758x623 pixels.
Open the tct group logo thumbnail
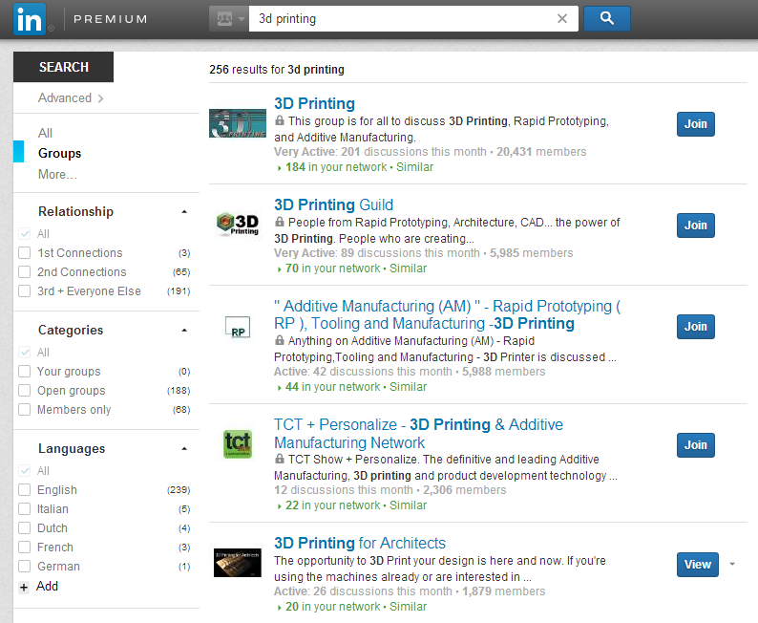pos(238,444)
